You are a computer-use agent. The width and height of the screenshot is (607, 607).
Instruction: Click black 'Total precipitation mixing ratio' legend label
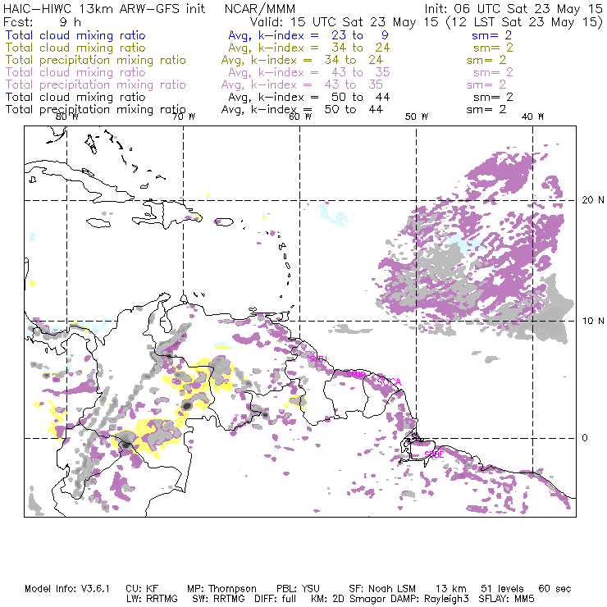pos(96,110)
